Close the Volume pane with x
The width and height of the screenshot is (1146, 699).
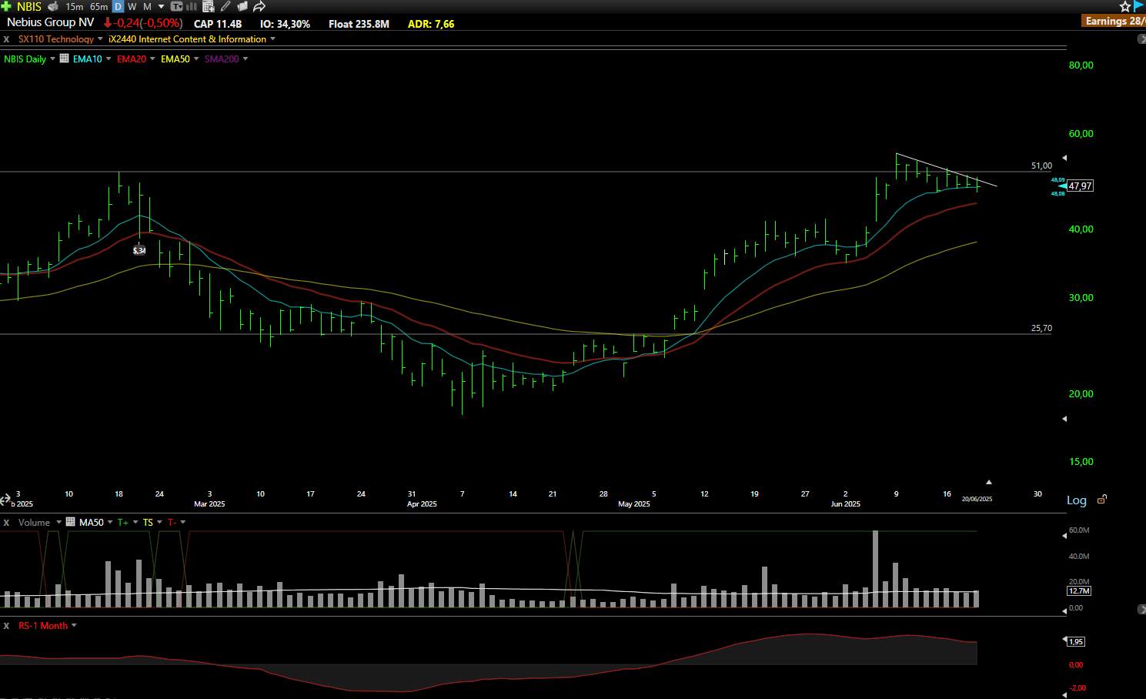tap(6, 523)
